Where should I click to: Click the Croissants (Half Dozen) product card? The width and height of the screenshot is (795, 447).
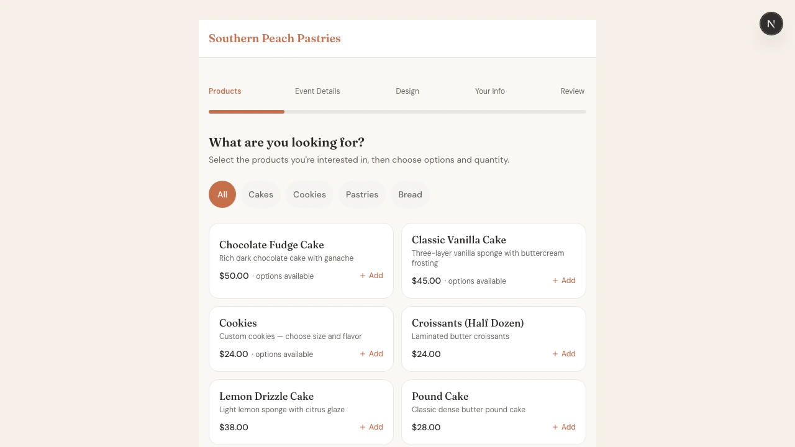point(493,338)
